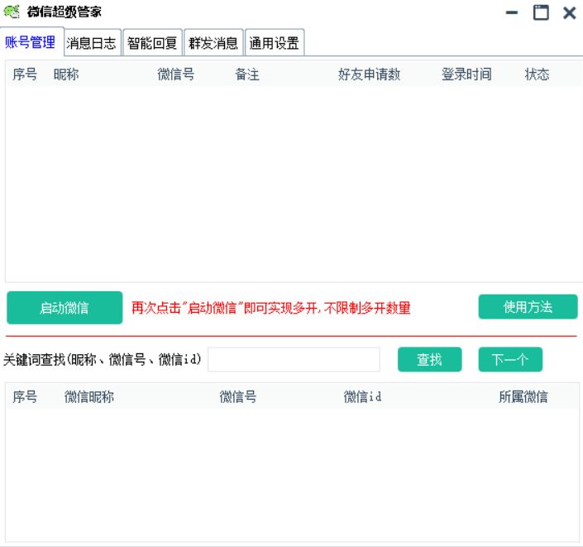This screenshot has height=547, width=583.
Task: Click the 查找 search button
Action: click(x=429, y=360)
